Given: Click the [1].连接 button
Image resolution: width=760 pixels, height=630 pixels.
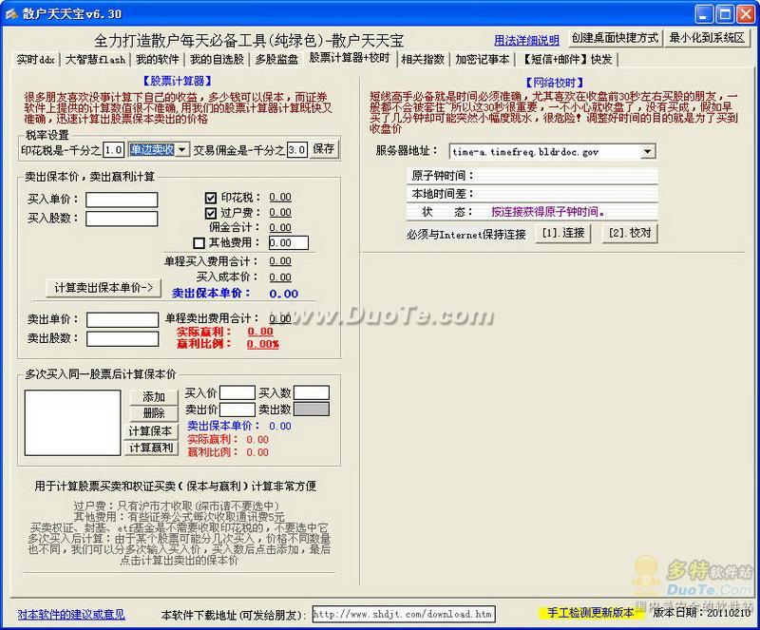Looking at the screenshot, I should [x=563, y=233].
